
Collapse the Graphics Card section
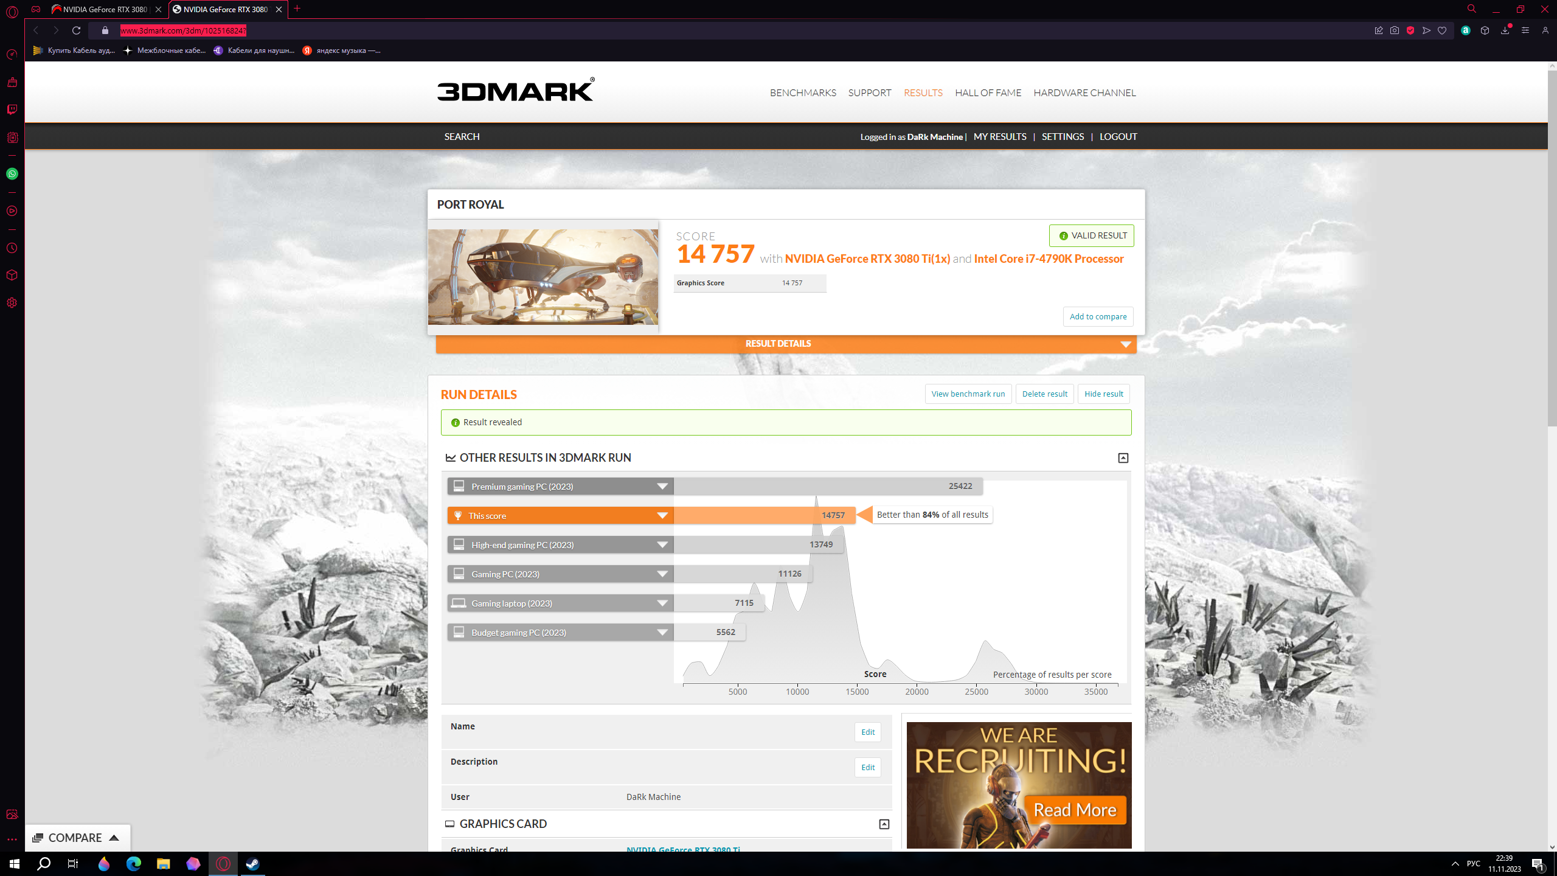[x=884, y=824]
